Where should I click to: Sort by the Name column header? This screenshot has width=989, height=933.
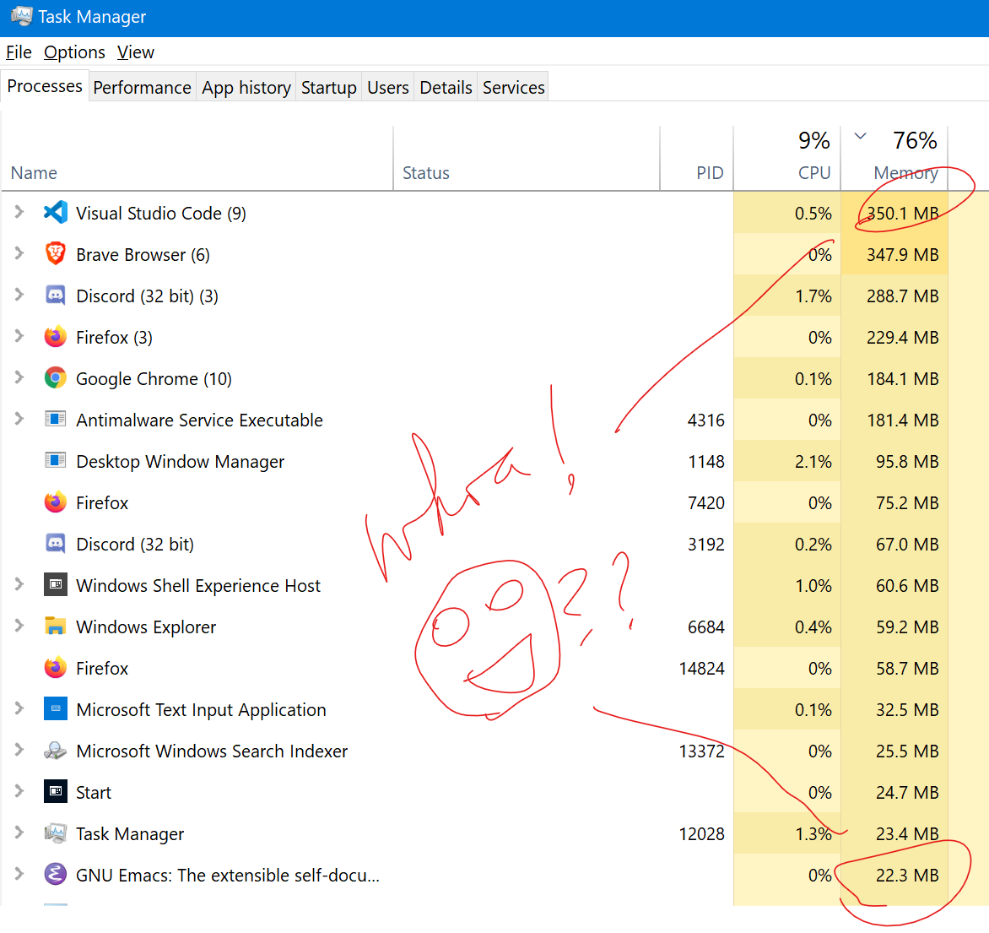click(197, 158)
